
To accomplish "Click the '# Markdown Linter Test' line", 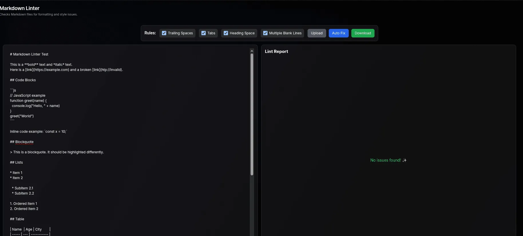I will click(29, 54).
